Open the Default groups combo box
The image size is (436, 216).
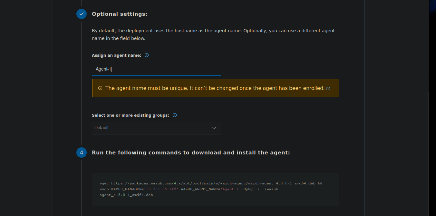[156, 128]
